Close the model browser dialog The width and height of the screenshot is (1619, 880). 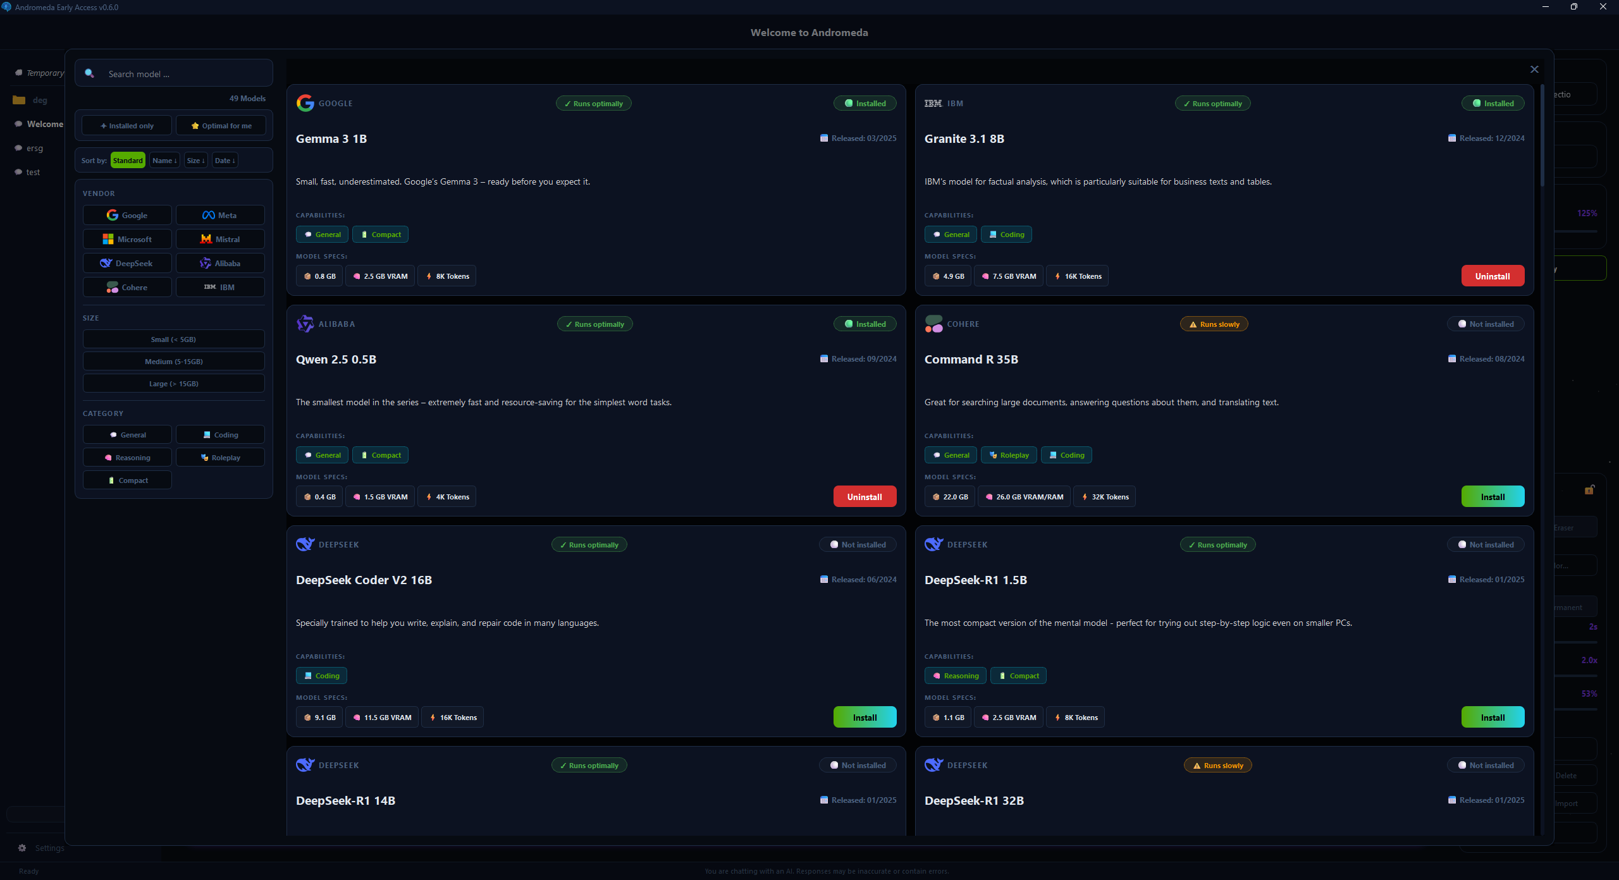coord(1534,69)
